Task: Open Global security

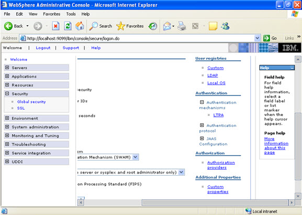Action: [31, 102]
